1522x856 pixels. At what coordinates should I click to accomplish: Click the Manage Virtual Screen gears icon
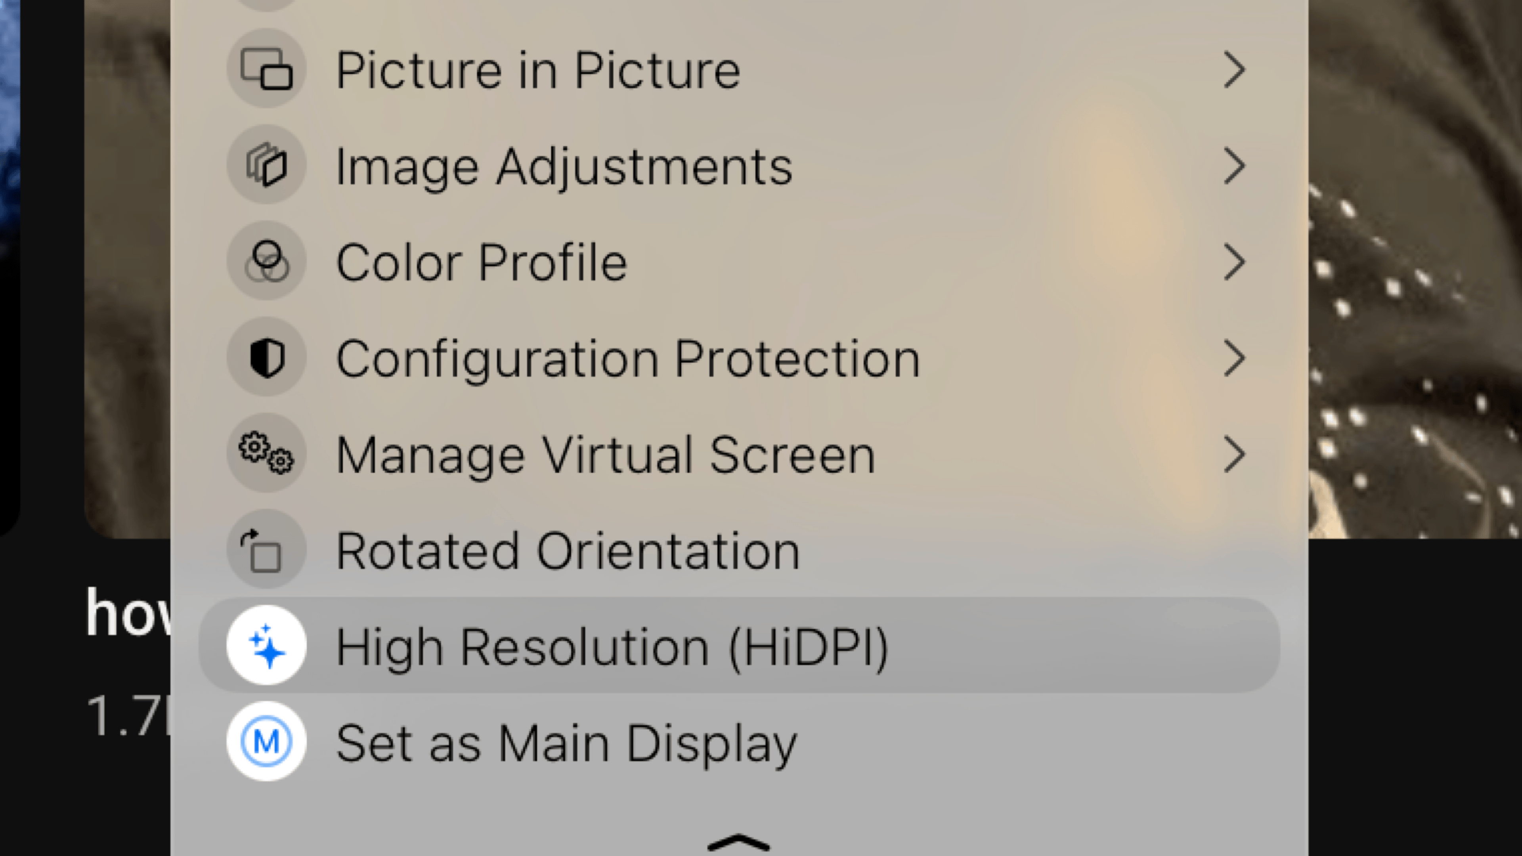coord(266,453)
